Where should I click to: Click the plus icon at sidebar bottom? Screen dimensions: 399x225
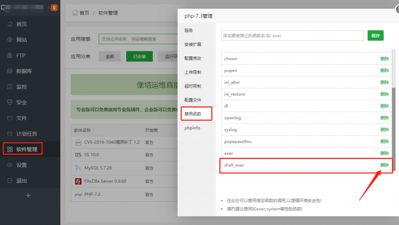pos(28,195)
